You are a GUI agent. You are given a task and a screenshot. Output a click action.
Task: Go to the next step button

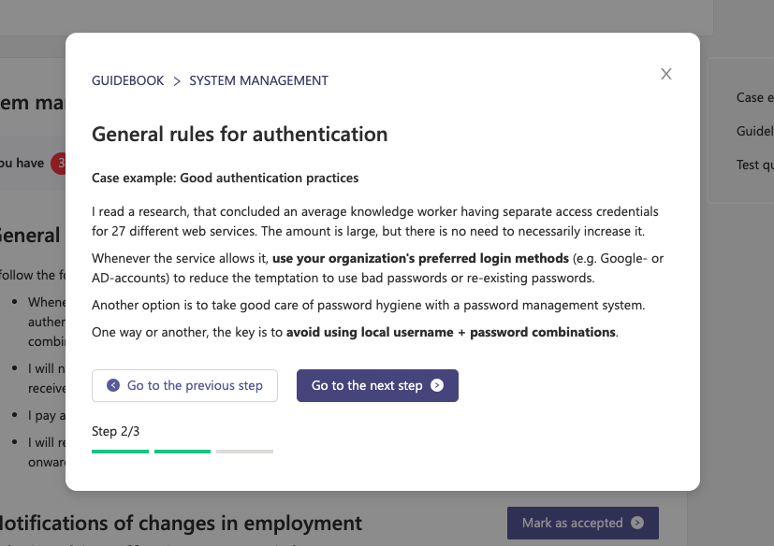coord(377,386)
